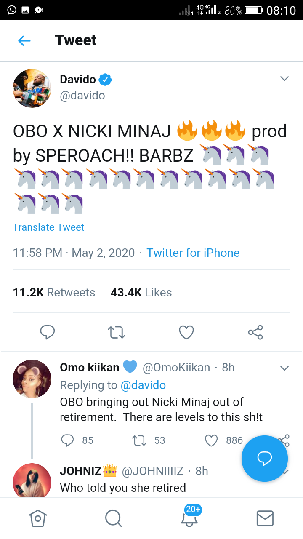Image resolution: width=303 pixels, height=539 pixels.
Task: View the 11.2K Retweets list
Action: (x=54, y=292)
